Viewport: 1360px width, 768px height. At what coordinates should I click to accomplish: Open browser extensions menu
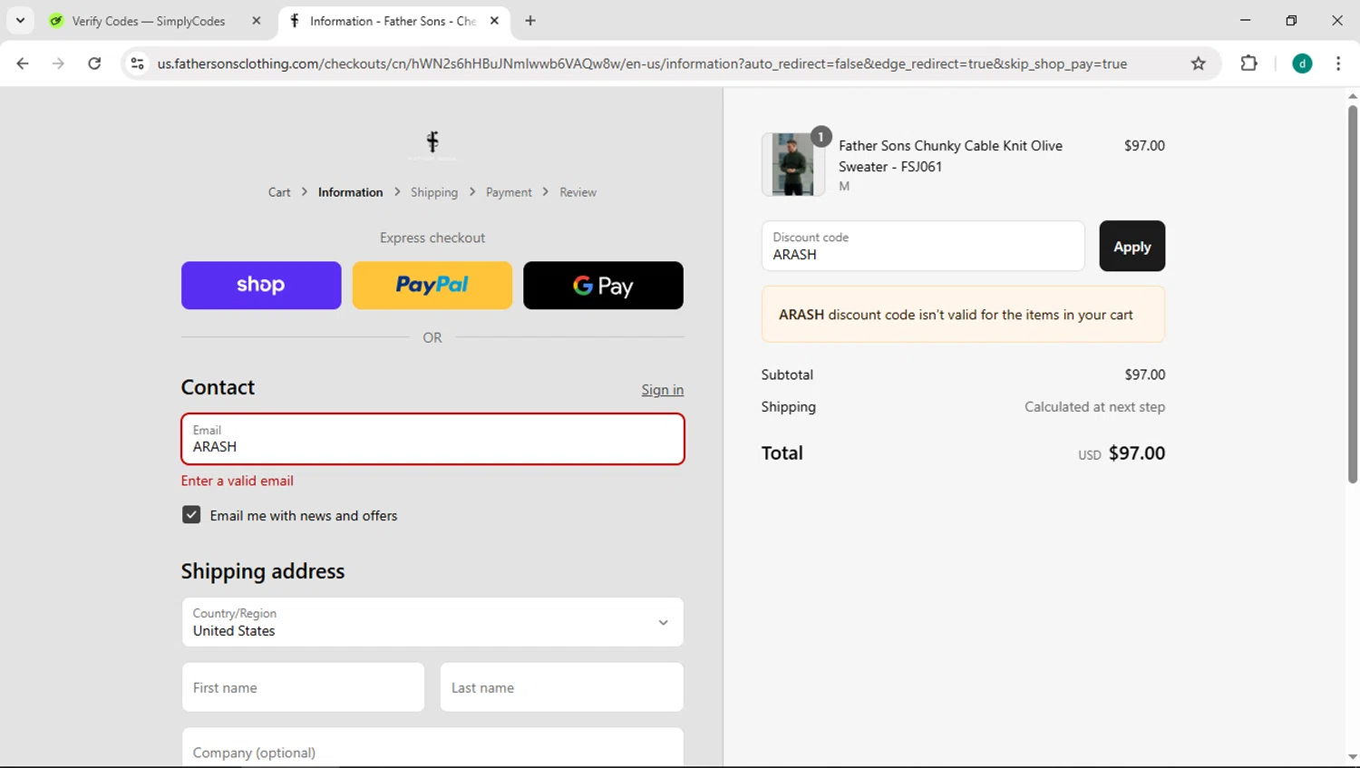coord(1249,63)
